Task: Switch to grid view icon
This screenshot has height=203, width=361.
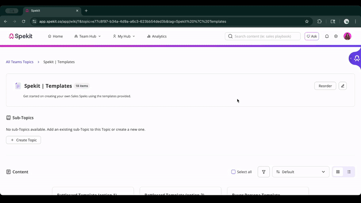Action: click(x=338, y=172)
